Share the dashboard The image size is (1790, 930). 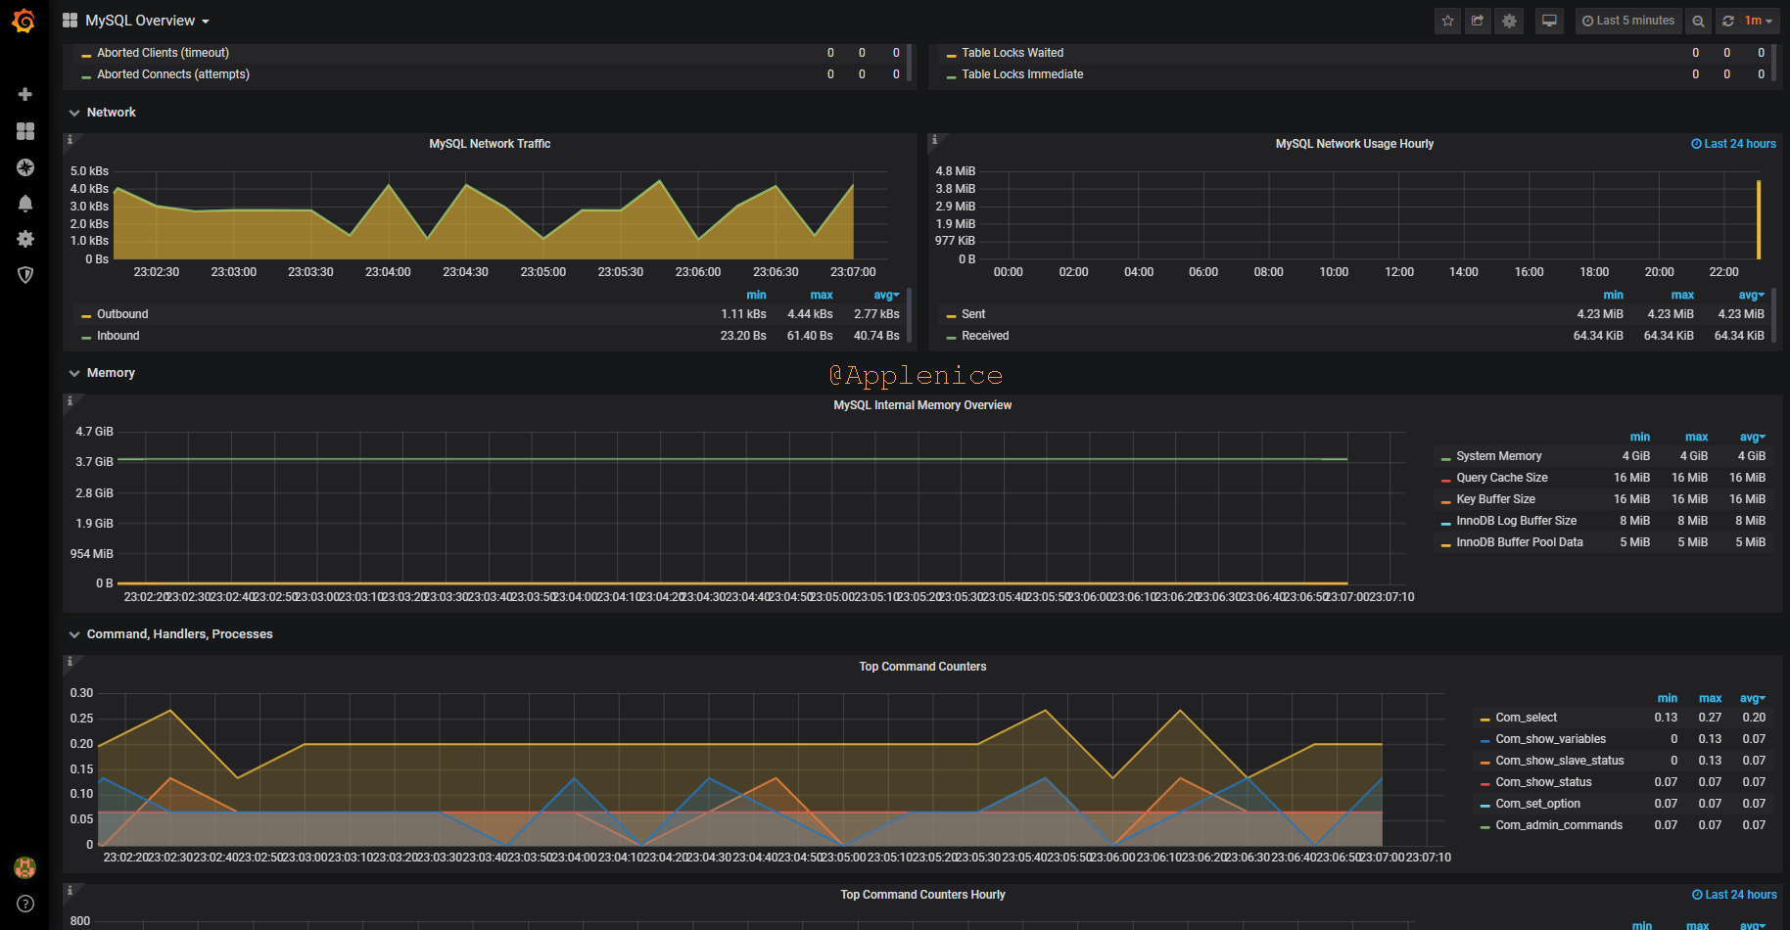[x=1479, y=21]
